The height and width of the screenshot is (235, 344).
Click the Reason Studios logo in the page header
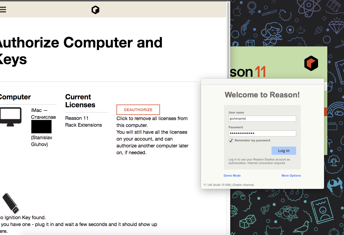pyautogui.click(x=95, y=10)
